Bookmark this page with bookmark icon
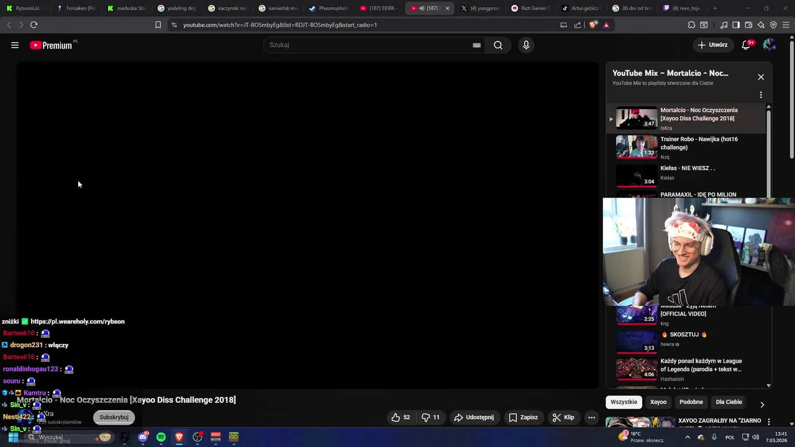 158,25
